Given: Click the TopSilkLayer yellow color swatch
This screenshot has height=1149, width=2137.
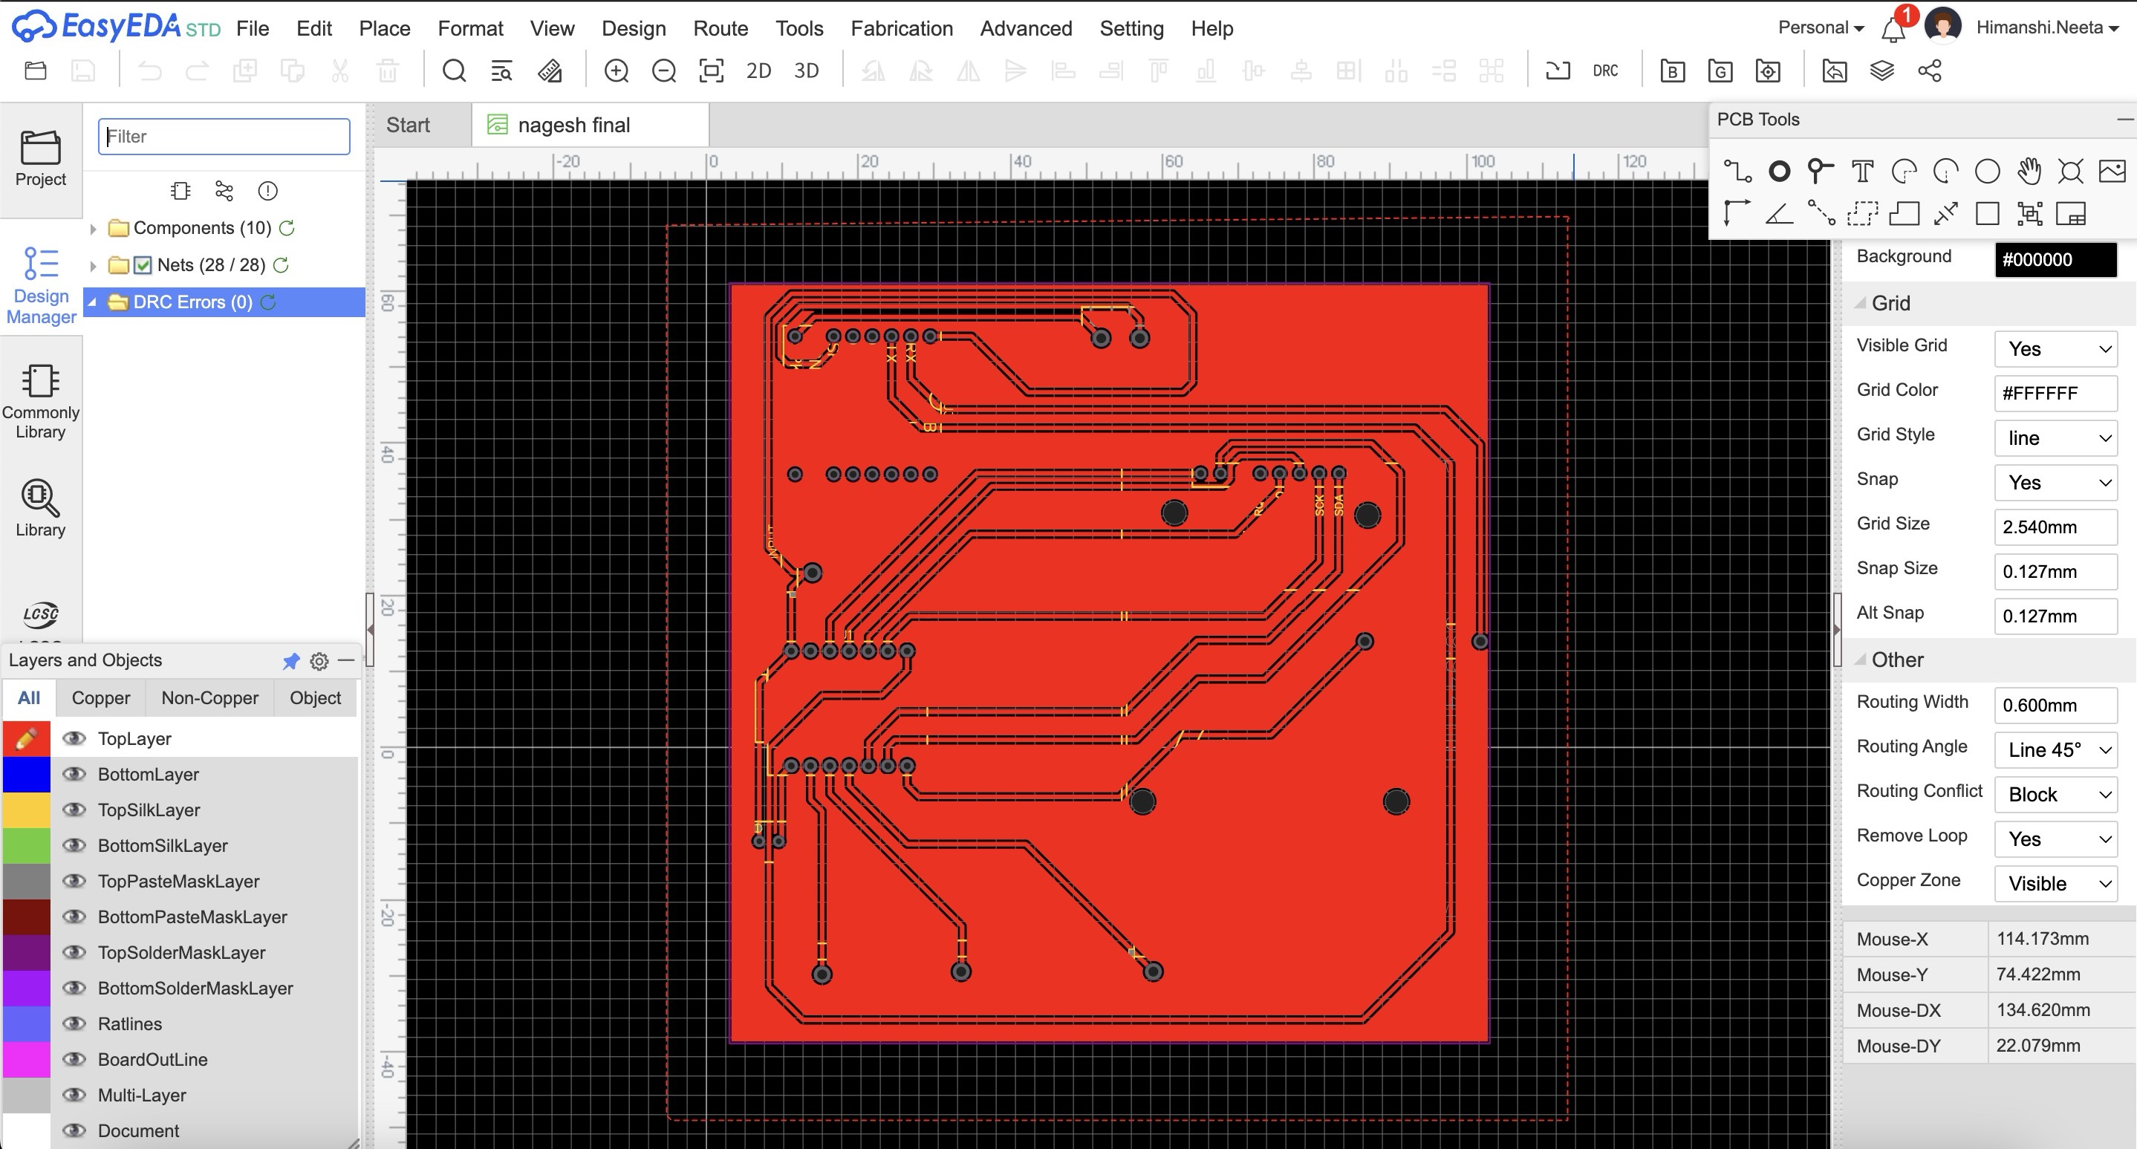Looking at the screenshot, I should (27, 810).
